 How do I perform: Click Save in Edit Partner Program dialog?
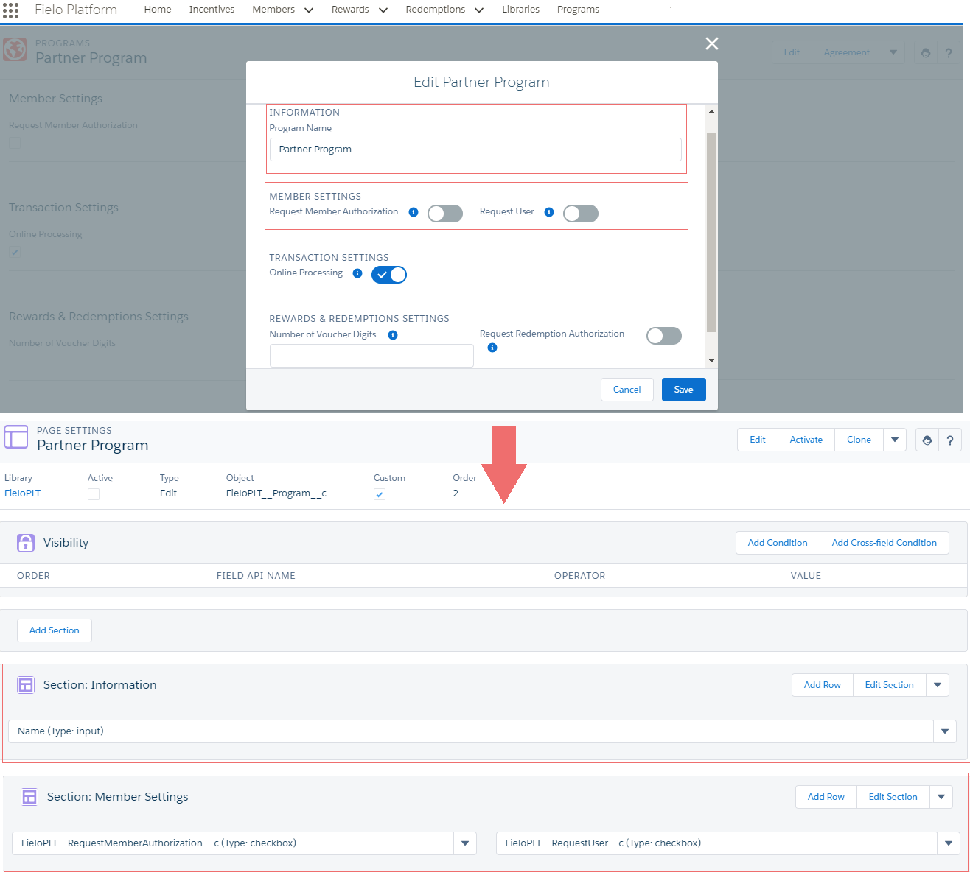(x=684, y=390)
